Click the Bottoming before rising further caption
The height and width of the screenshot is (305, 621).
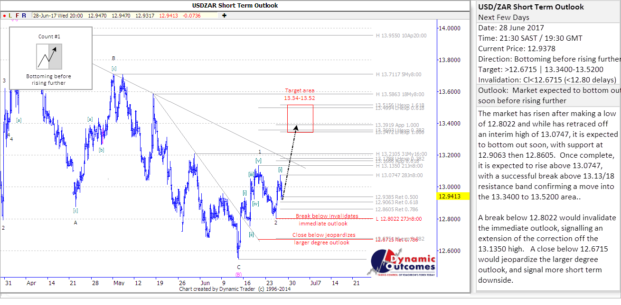(x=49, y=80)
